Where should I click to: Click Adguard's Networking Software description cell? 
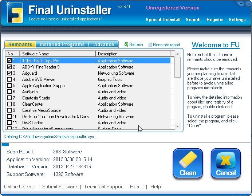tap(116, 73)
